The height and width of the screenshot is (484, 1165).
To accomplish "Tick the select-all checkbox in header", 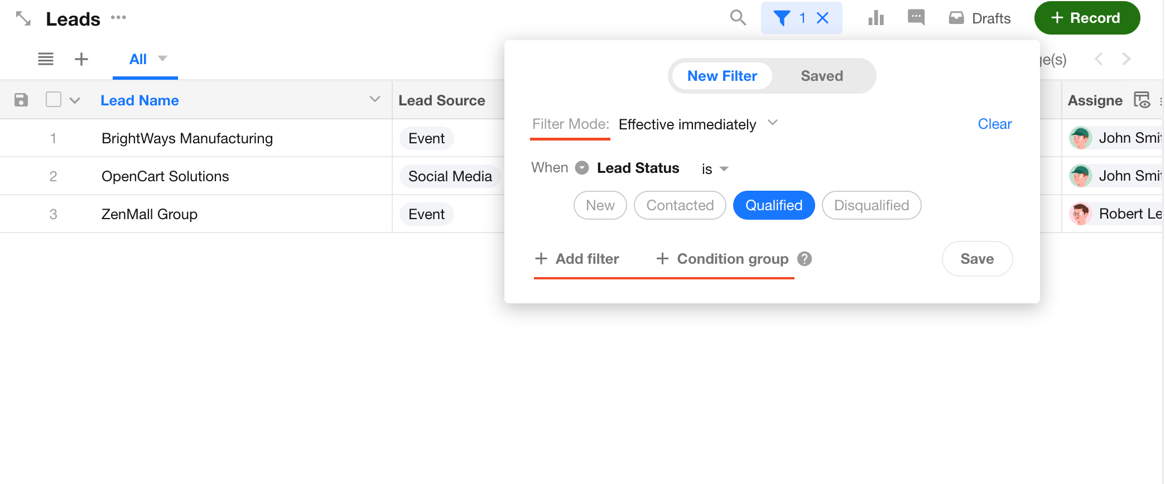I will click(54, 100).
